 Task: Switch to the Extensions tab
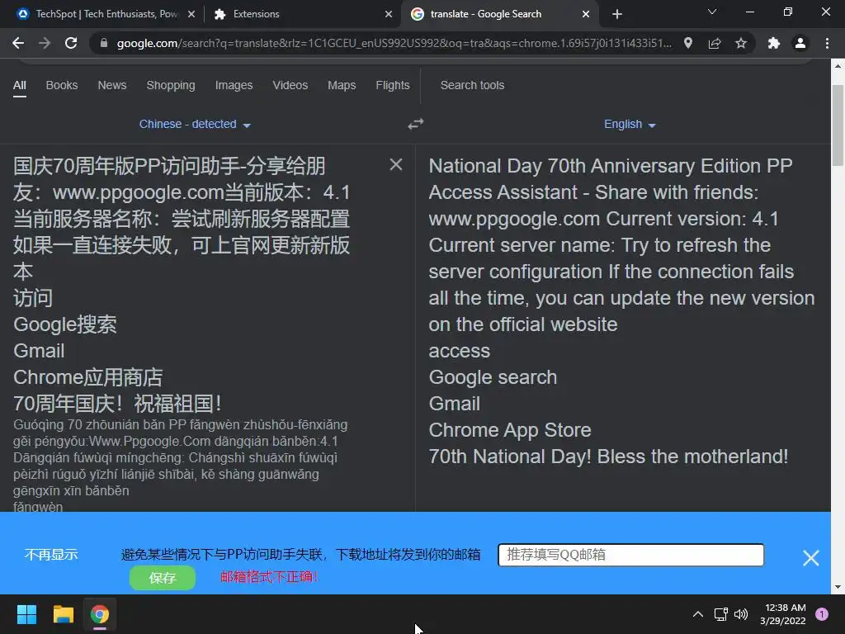304,14
